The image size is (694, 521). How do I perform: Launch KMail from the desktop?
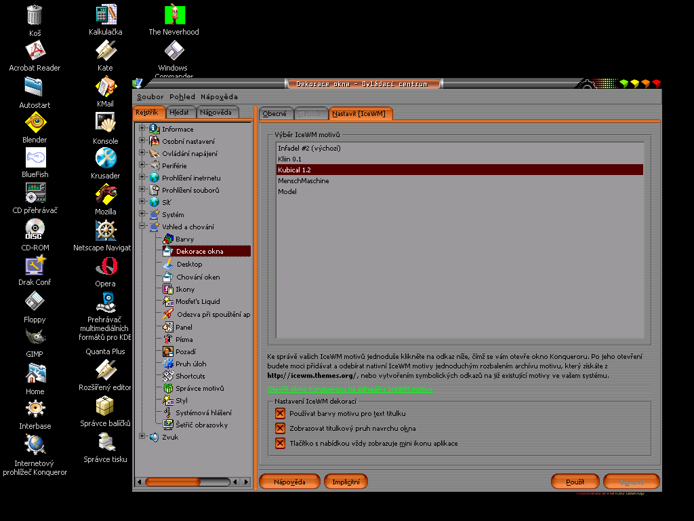pos(106,86)
